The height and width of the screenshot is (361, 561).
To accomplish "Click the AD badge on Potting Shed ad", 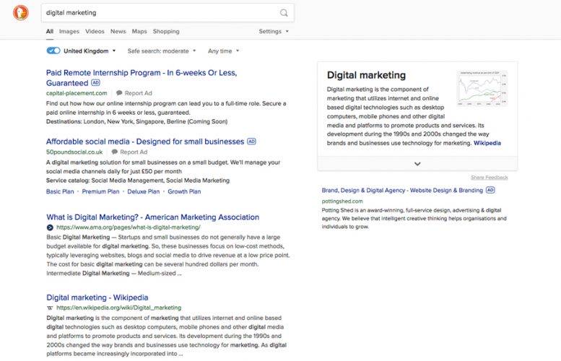I will [490, 190].
